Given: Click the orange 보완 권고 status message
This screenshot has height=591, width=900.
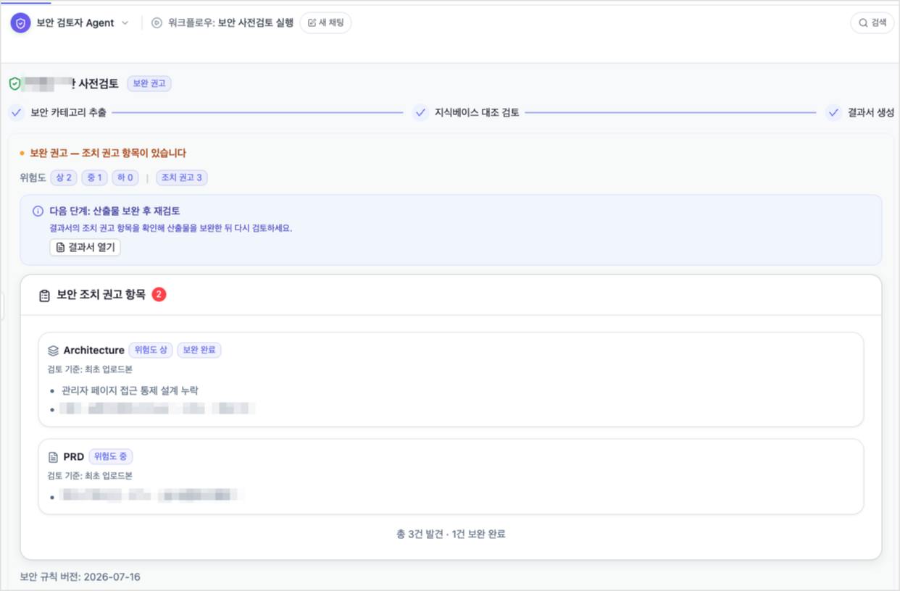Looking at the screenshot, I should click(x=108, y=154).
